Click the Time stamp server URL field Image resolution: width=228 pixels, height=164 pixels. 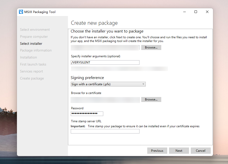[x=105, y=131]
